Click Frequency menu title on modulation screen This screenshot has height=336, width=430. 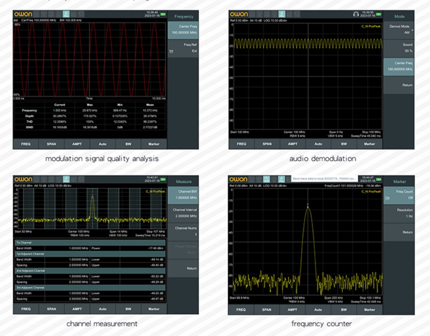[184, 17]
